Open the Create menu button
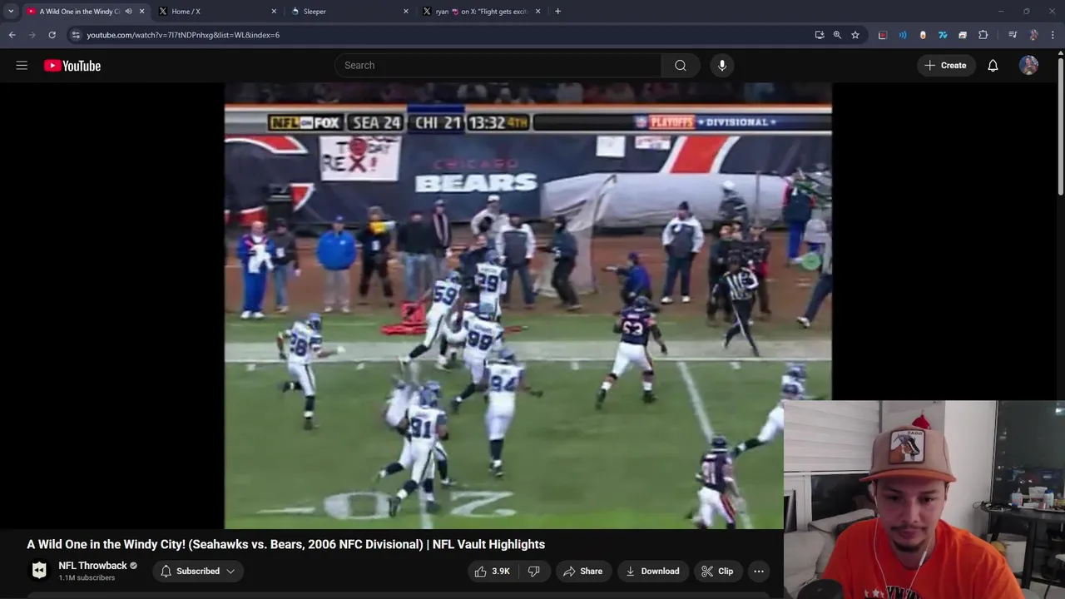The image size is (1065, 599). (x=945, y=66)
